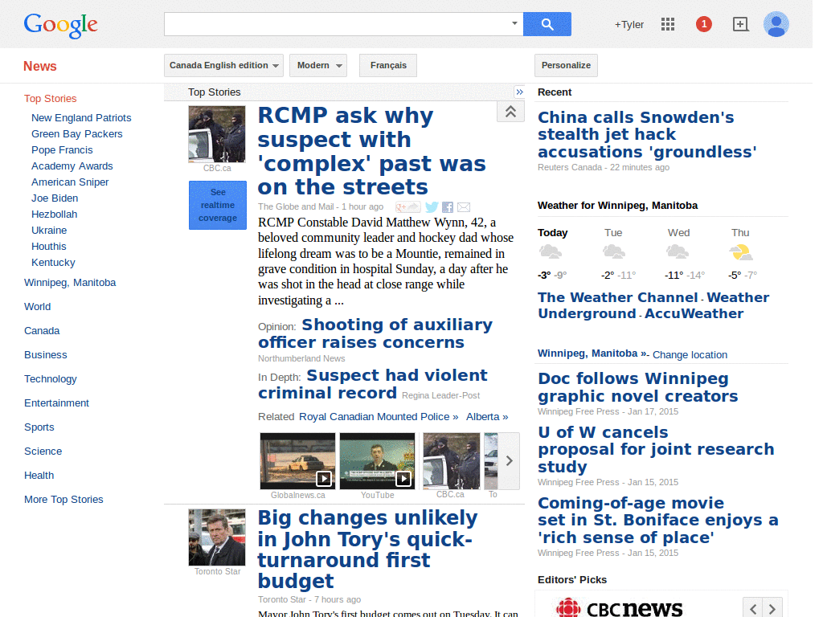Open China calls Snowden's hack headline
The height and width of the screenshot is (617, 823).
click(x=647, y=134)
